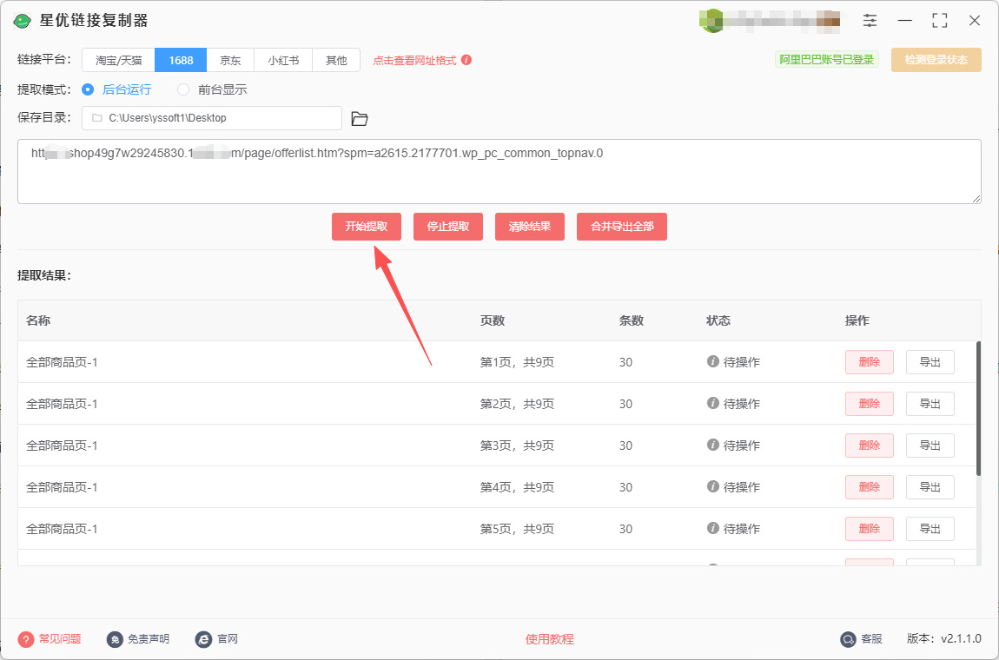Click 状态 column header

click(718, 320)
